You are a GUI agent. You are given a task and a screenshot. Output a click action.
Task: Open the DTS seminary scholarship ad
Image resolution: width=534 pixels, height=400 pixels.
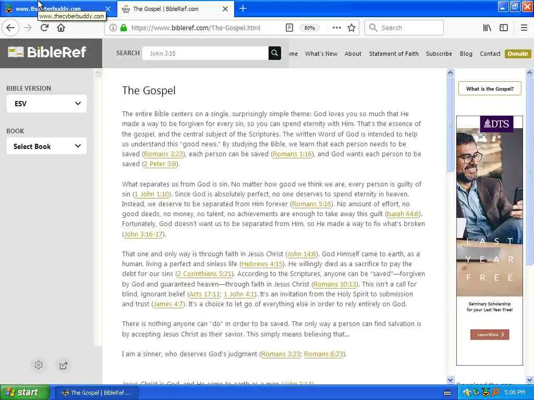[489, 240]
